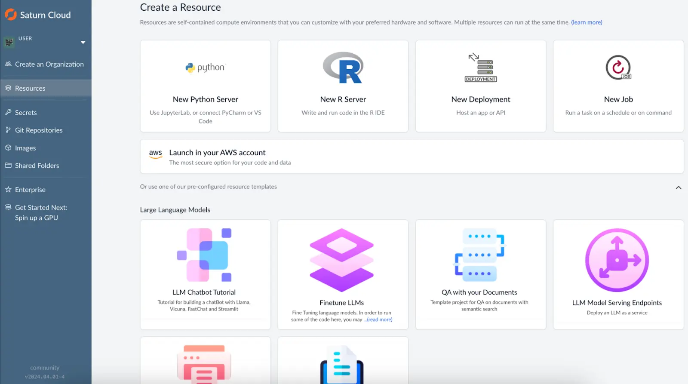The image size is (688, 384).
Task: Open the Secrets page
Action: [x=26, y=113]
